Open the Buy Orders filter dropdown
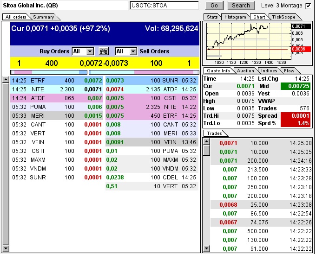 [x=90, y=51]
